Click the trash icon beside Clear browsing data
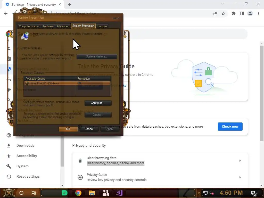This screenshot has height=198, width=264. 80,161
